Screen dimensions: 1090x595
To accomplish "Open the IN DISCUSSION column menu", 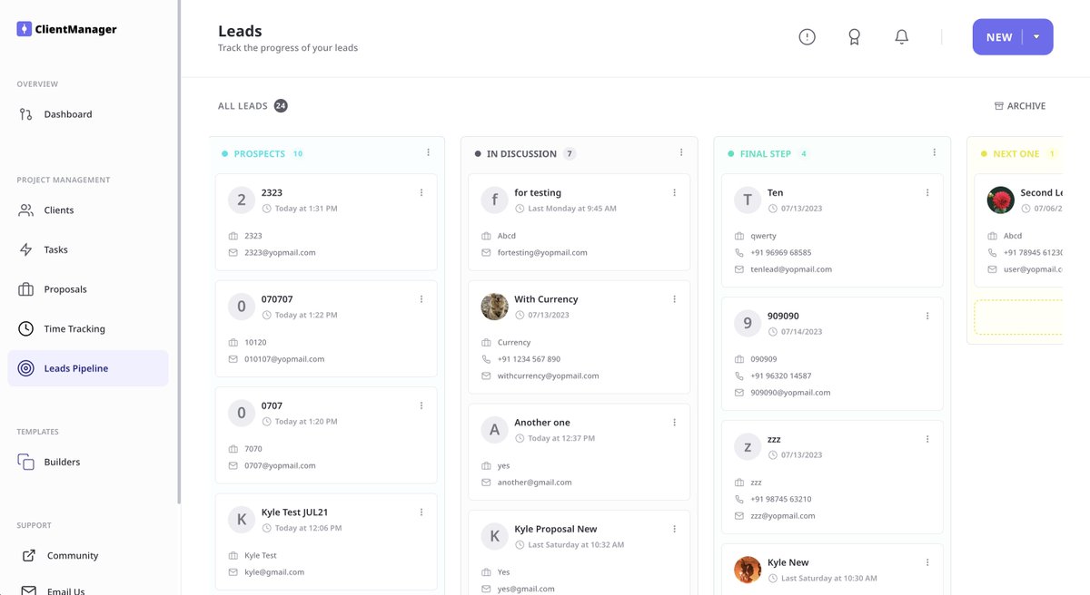I will coord(681,152).
